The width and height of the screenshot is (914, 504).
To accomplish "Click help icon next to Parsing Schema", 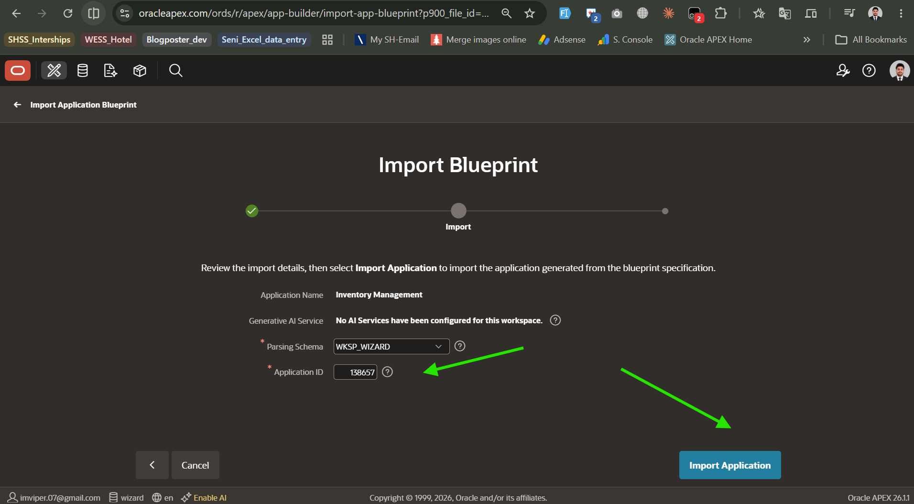I will click(x=460, y=346).
